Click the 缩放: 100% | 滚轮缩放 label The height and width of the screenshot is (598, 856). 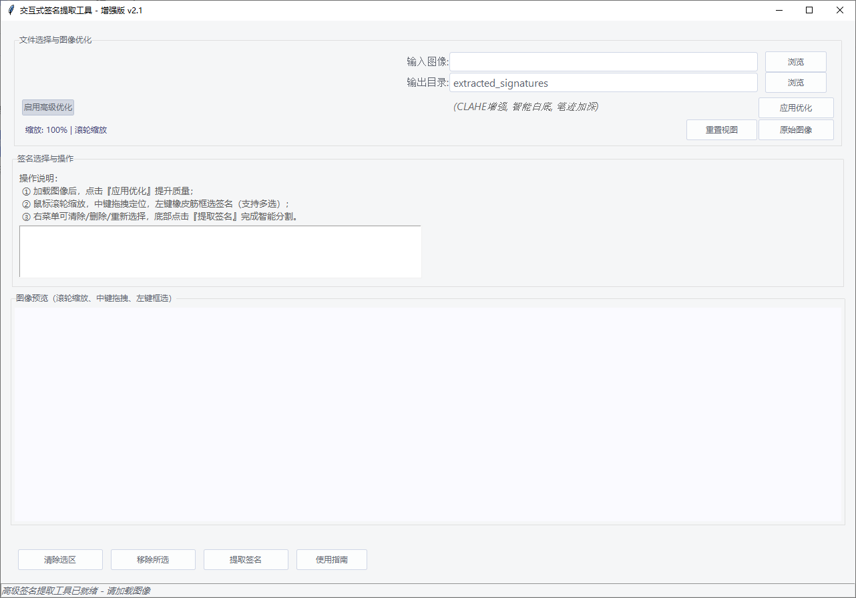coord(66,130)
